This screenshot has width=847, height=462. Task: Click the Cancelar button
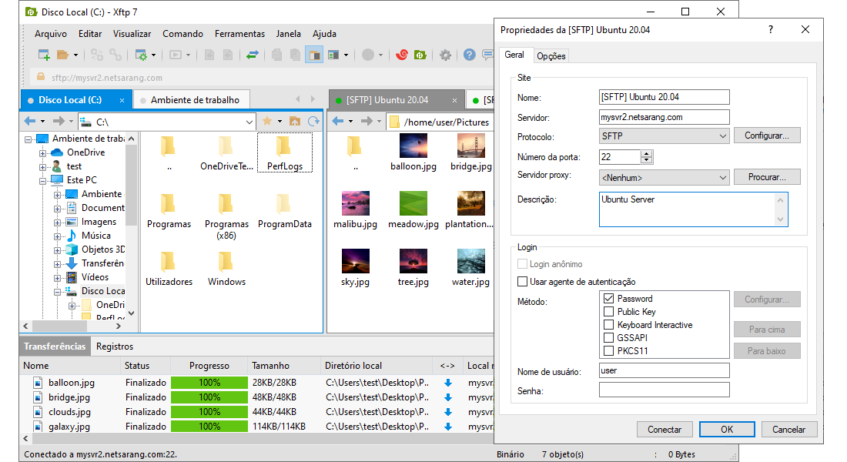pyautogui.click(x=788, y=430)
